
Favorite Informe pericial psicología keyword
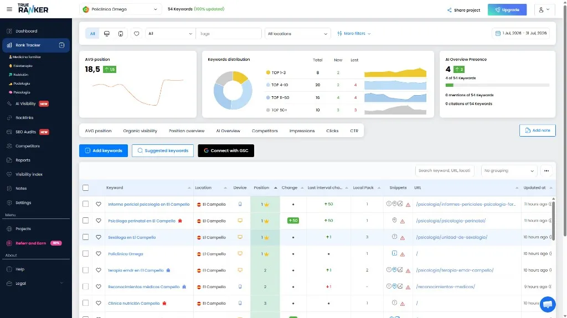coord(99,204)
